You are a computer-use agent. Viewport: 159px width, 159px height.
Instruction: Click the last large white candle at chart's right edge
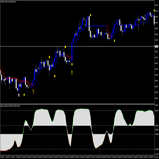coord(154,20)
